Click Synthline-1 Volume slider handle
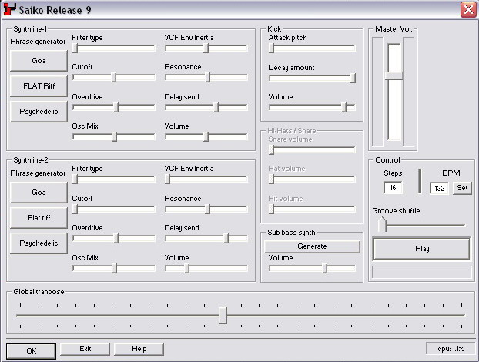 (x=206, y=136)
